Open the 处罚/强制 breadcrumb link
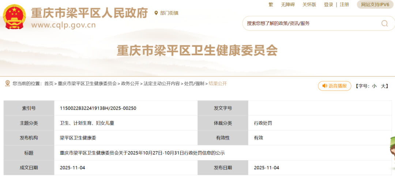 (194, 83)
